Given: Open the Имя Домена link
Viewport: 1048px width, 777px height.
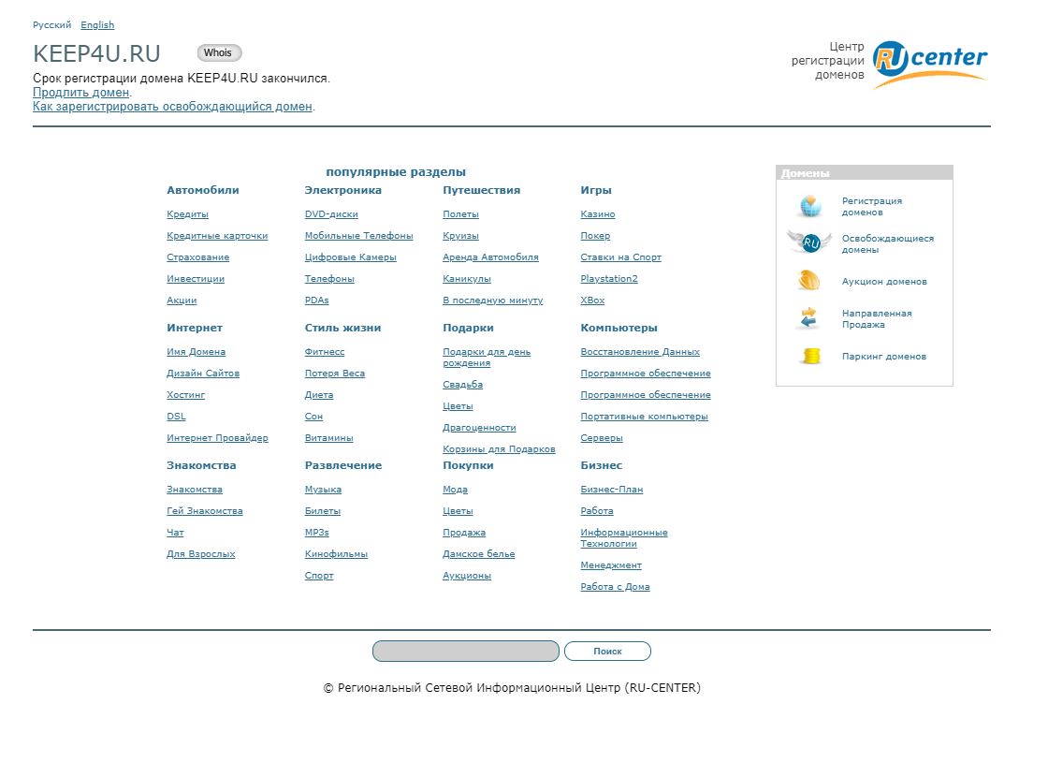Looking at the screenshot, I should click(196, 352).
